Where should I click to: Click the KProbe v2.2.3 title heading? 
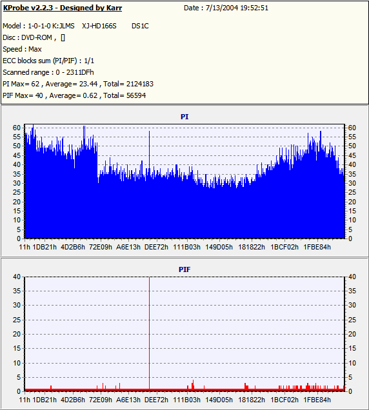(x=63, y=8)
